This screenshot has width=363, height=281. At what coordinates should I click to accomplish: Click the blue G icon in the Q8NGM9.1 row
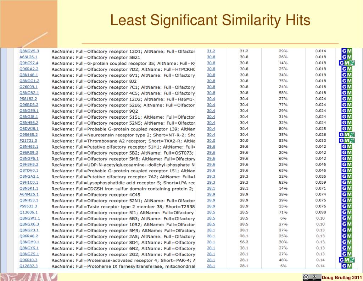344,242
